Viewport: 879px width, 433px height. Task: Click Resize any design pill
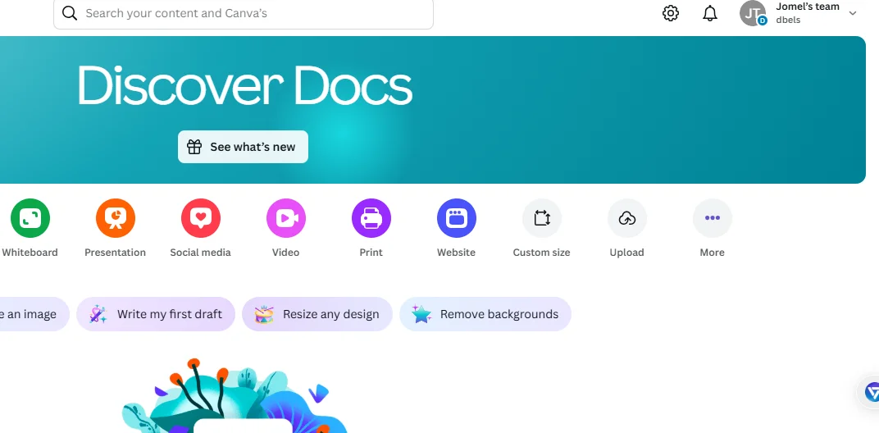click(317, 314)
